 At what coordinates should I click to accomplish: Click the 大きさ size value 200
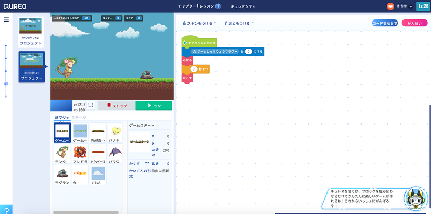166,150
